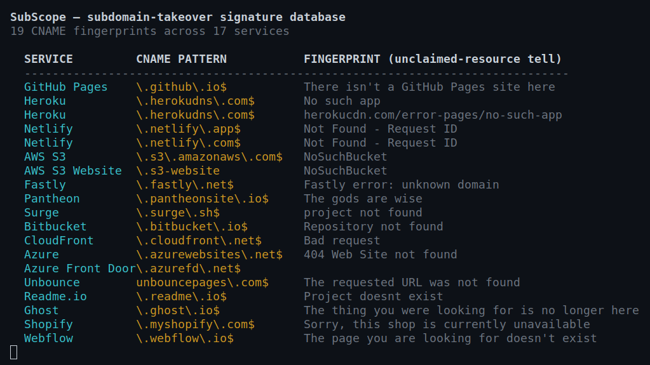This screenshot has width=650, height=365.
Task: Click '404 Web Site not found' fingerprint
Action: (380, 255)
